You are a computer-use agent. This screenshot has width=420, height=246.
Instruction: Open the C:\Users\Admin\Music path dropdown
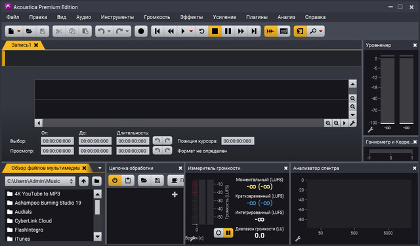(x=40, y=181)
